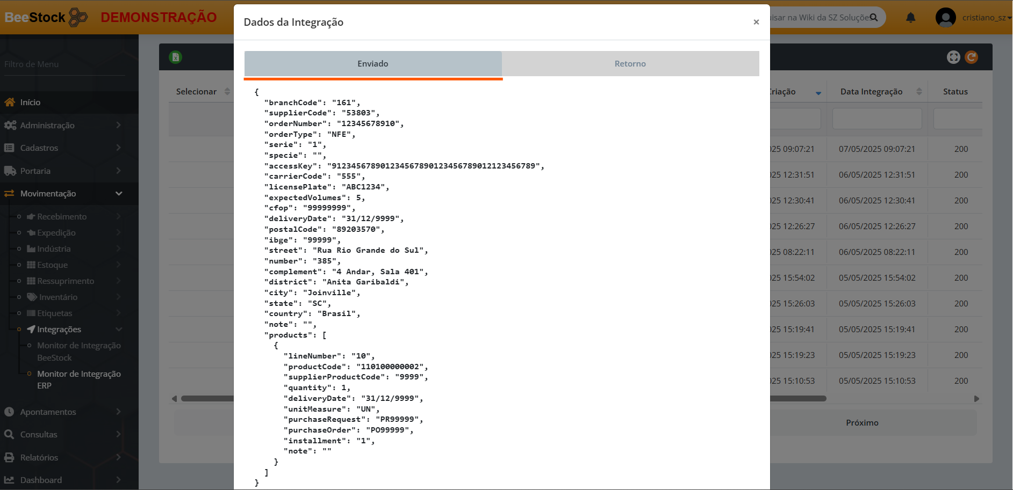Click the Filtro de Menu input field

tap(64, 64)
